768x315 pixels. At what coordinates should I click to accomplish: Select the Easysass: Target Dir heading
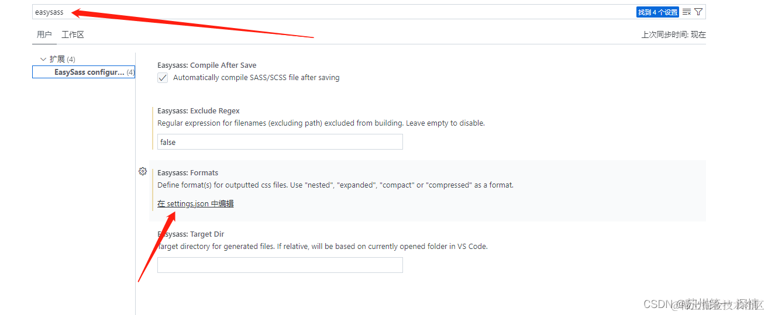coord(191,234)
